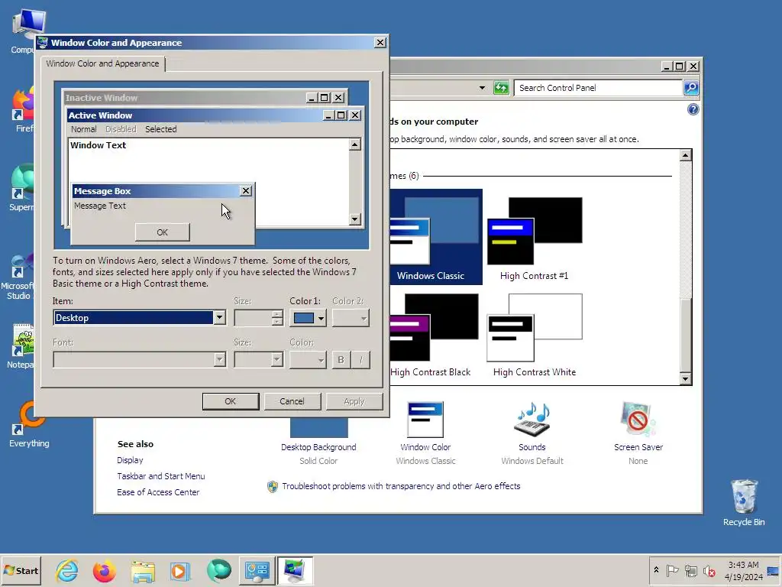Click the muted volume tray icon
This screenshot has width=782, height=587.
(709, 570)
